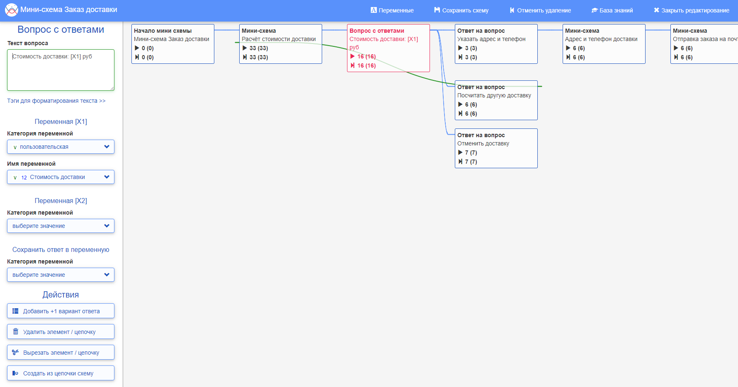Click Создать из цепочки схему button
The image size is (738, 387).
[61, 373]
